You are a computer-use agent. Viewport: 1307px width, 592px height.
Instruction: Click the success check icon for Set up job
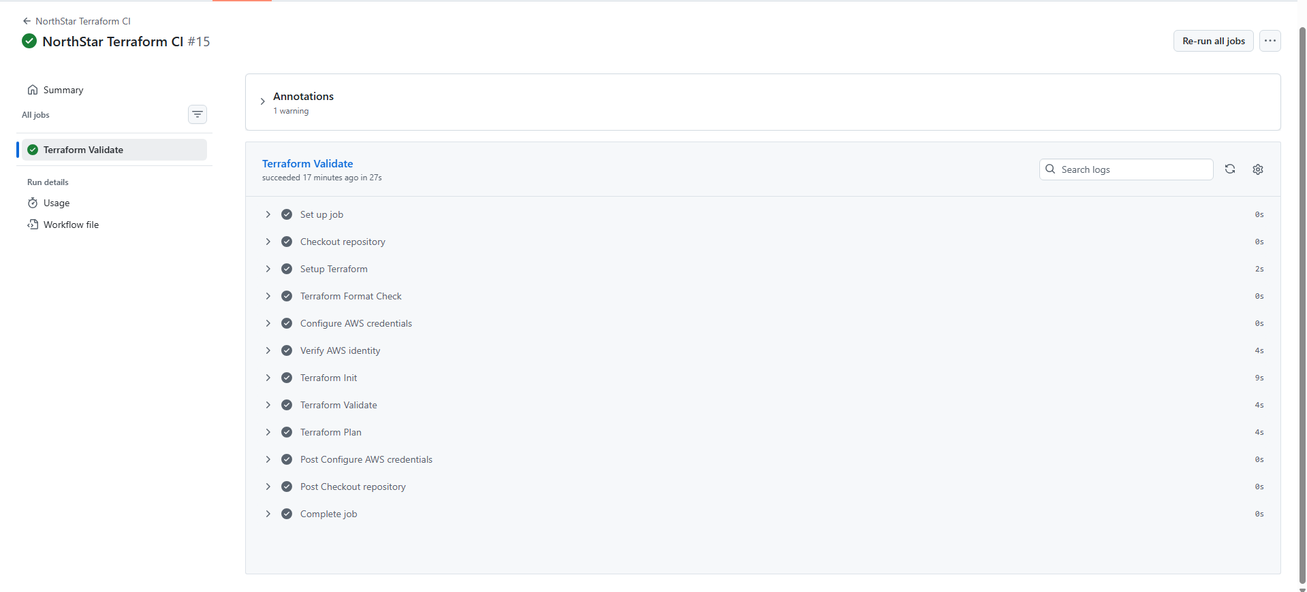coord(287,214)
